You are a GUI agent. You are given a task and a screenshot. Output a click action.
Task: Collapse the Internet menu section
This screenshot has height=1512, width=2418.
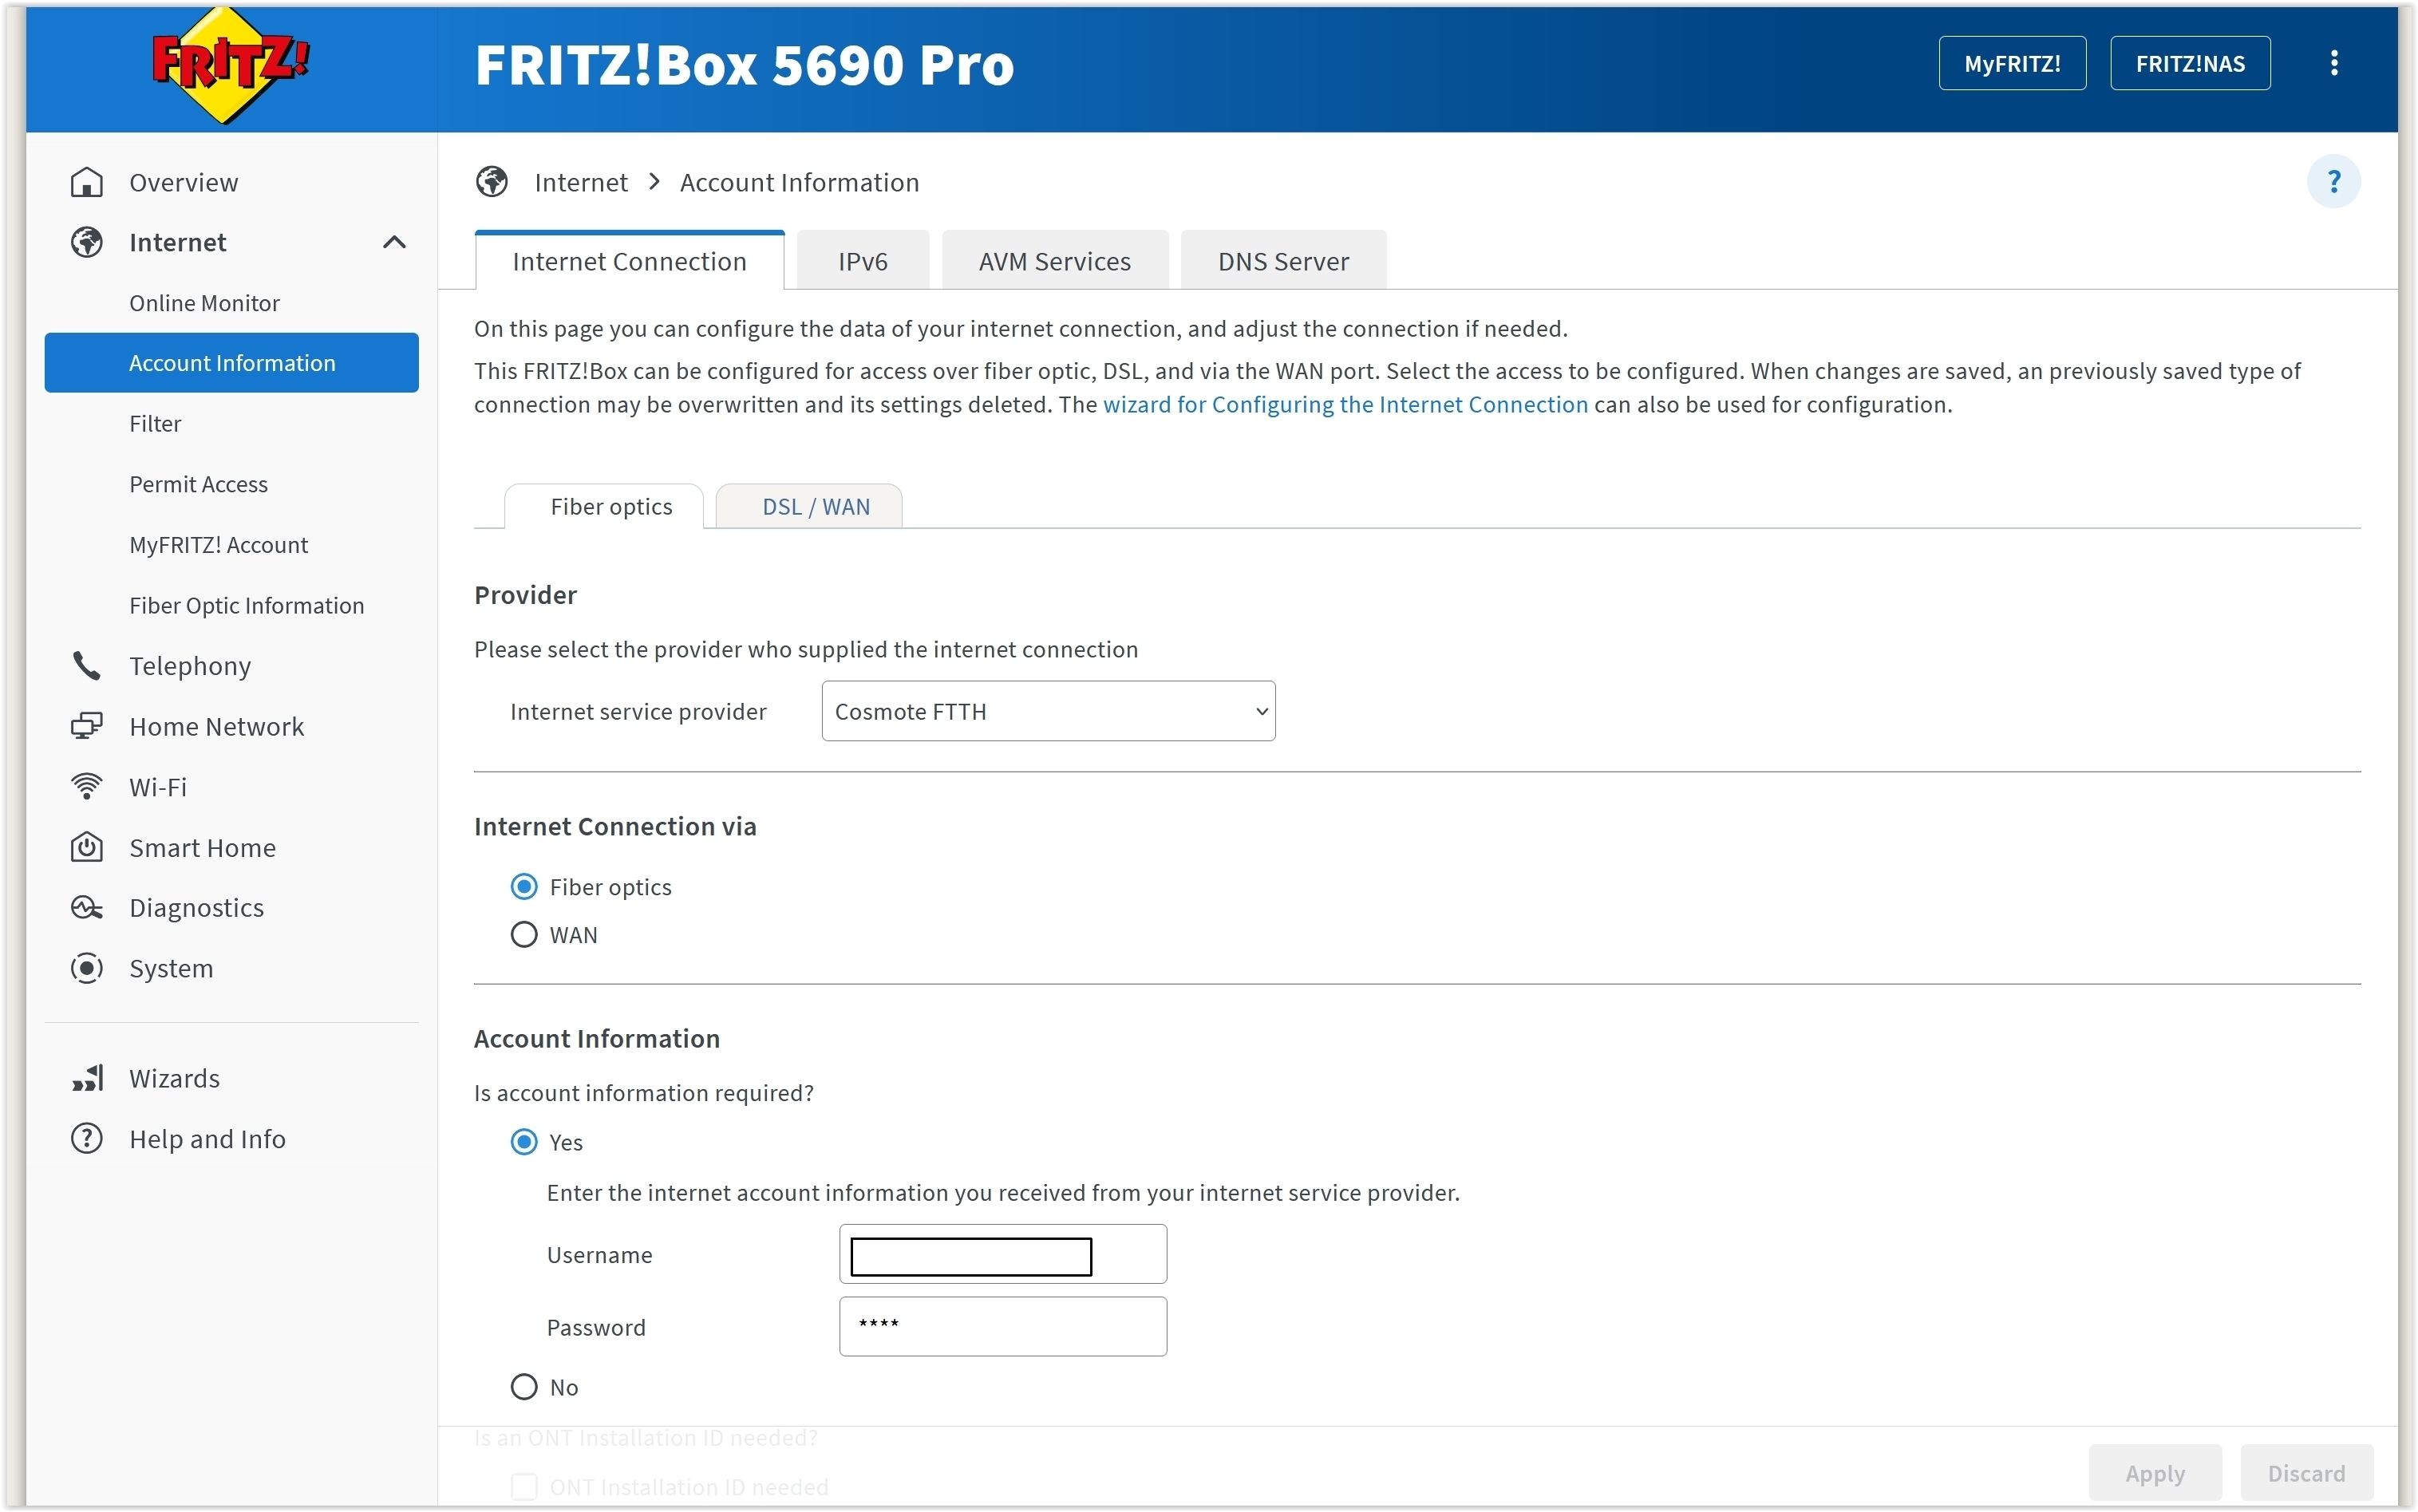click(394, 242)
